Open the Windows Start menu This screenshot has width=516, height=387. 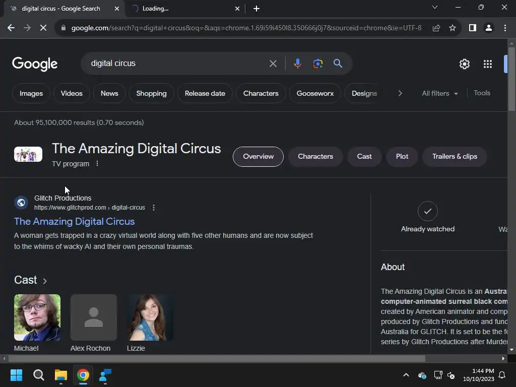click(x=16, y=375)
